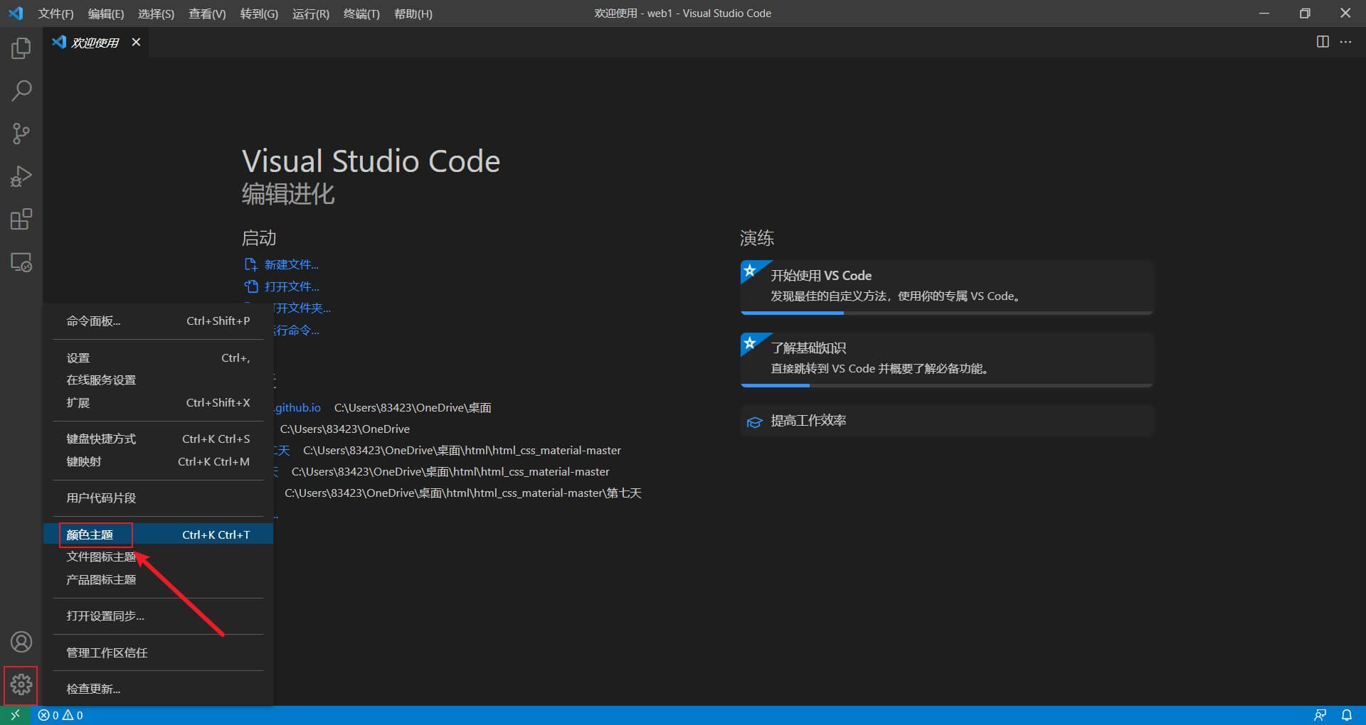The height and width of the screenshot is (725, 1366).
Task: Click the 新建文件... link
Action: click(291, 264)
